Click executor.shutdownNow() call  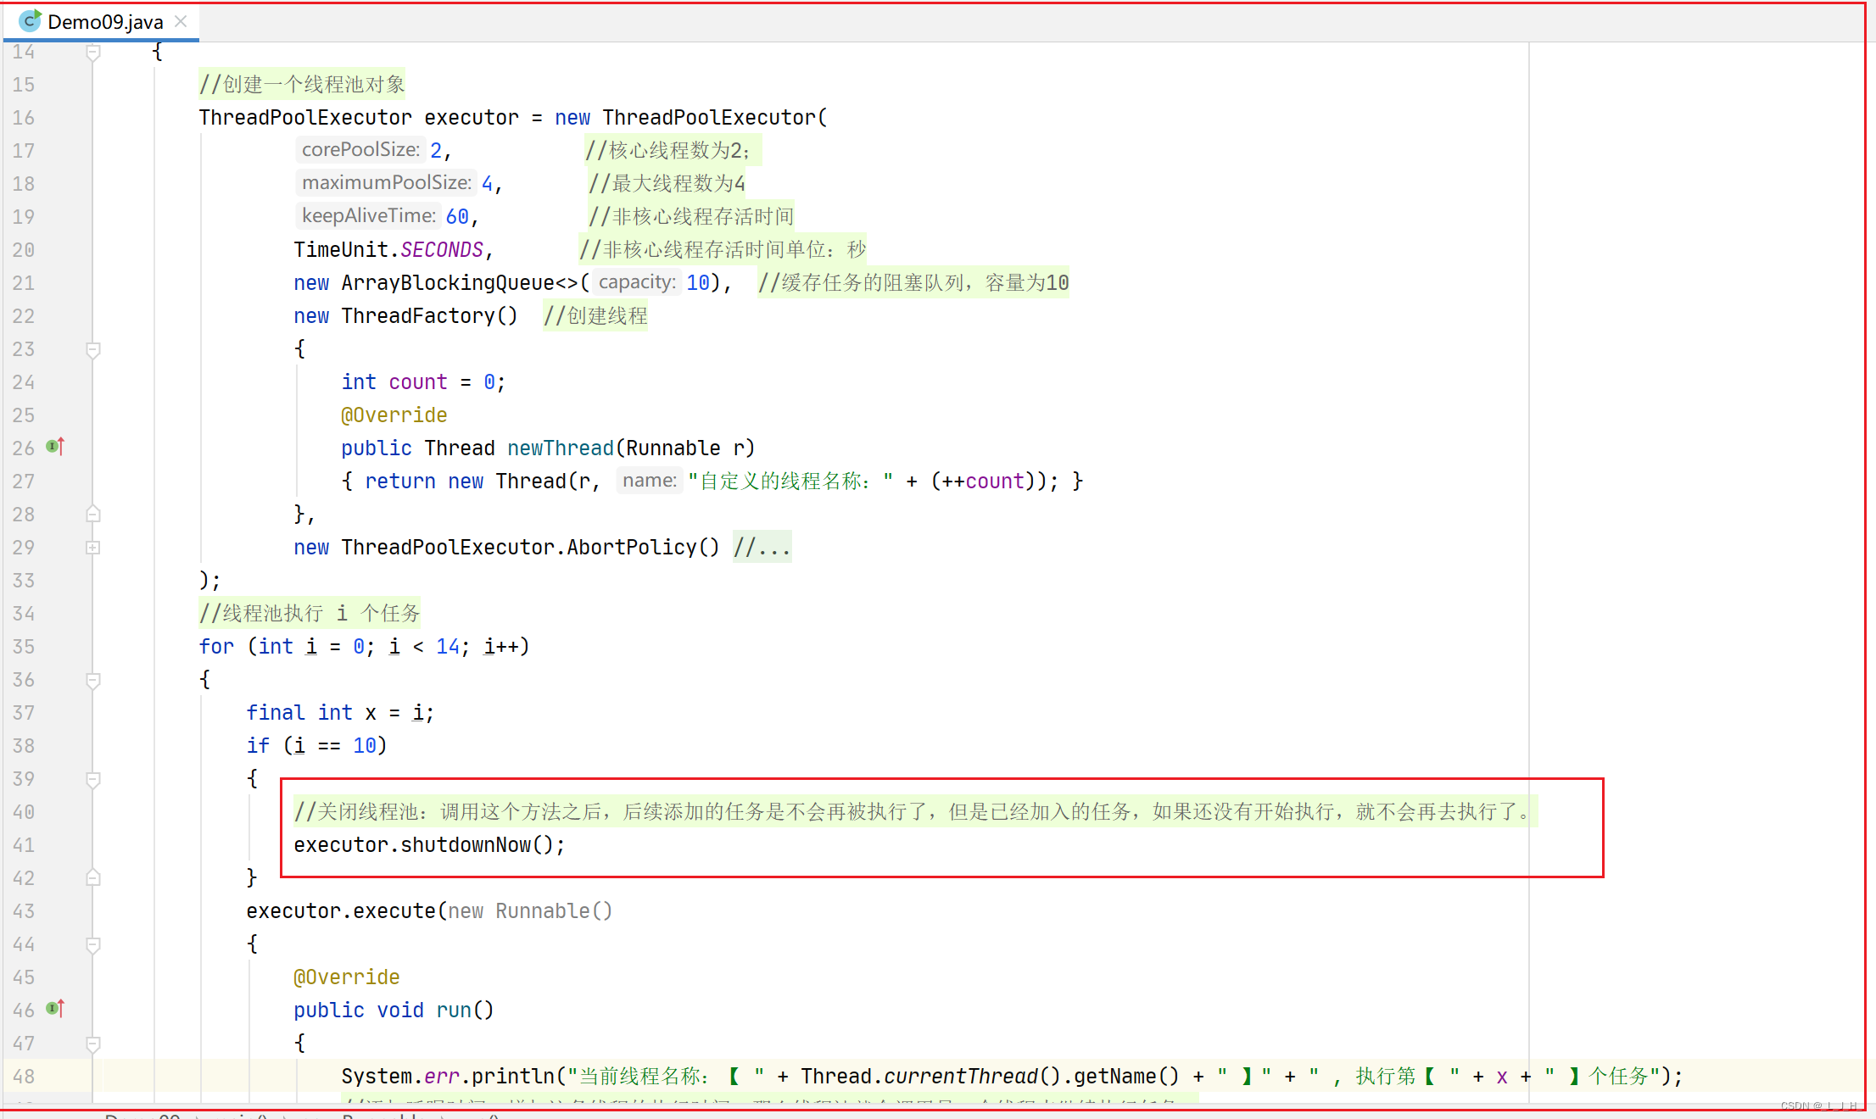(x=429, y=845)
